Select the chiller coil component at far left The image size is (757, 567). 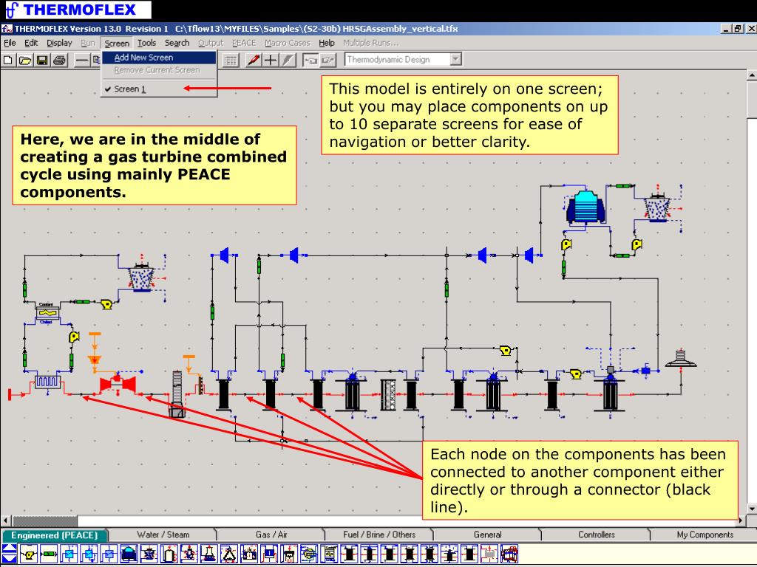[x=48, y=382]
